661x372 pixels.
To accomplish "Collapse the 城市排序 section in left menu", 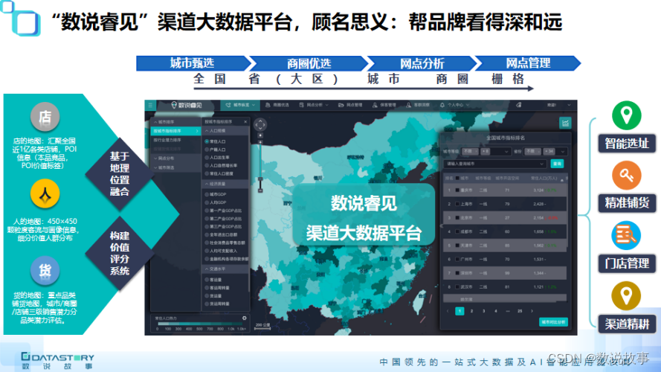I will tap(175, 122).
